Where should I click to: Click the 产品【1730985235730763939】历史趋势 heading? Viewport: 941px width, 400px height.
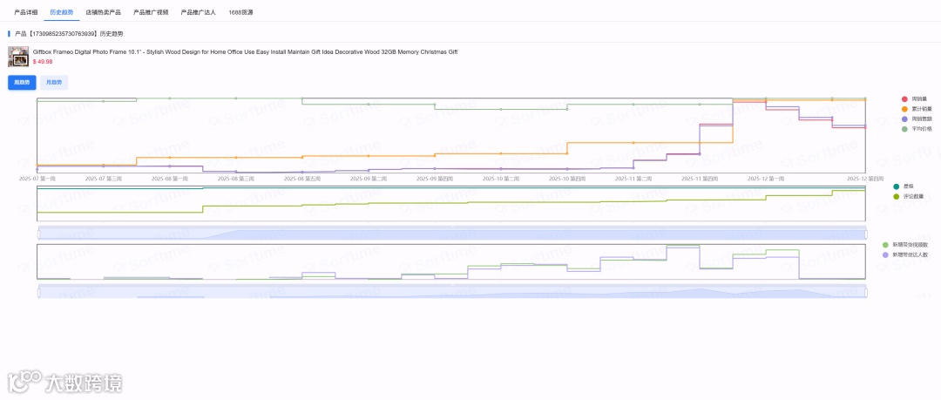click(x=69, y=34)
